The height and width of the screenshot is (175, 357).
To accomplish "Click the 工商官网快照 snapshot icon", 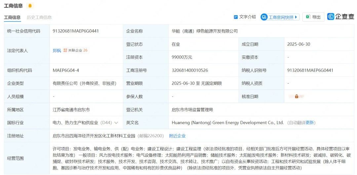I will 264,17.
